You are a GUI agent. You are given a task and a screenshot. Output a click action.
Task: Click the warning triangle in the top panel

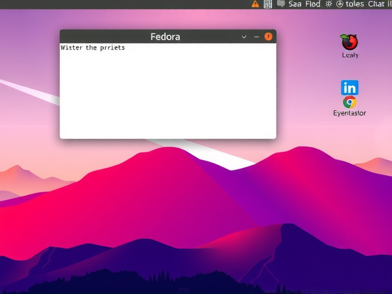[255, 3]
